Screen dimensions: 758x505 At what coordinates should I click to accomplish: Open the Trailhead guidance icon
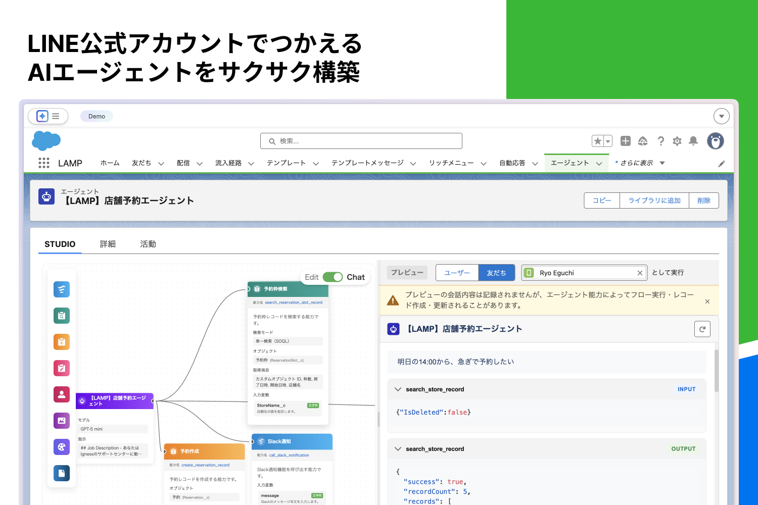pyautogui.click(x=643, y=141)
